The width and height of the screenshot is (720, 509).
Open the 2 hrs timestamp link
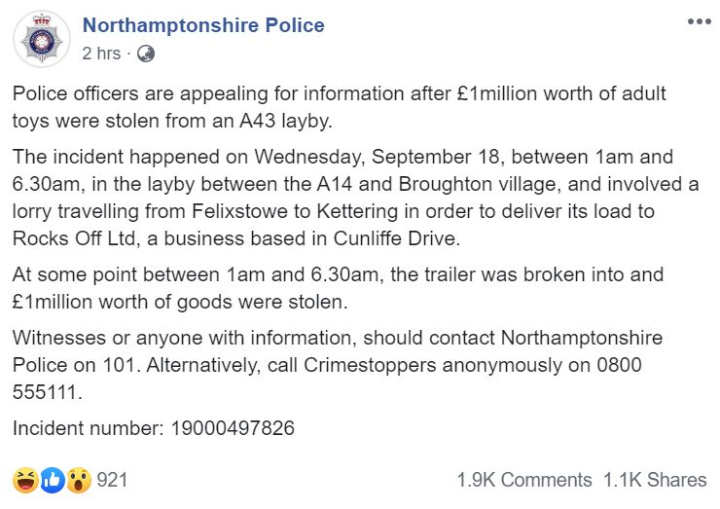pyautogui.click(x=101, y=54)
